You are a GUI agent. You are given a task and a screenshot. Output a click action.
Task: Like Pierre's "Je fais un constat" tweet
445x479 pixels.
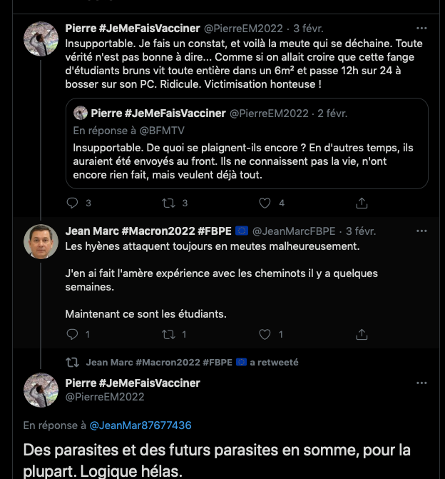(x=265, y=203)
